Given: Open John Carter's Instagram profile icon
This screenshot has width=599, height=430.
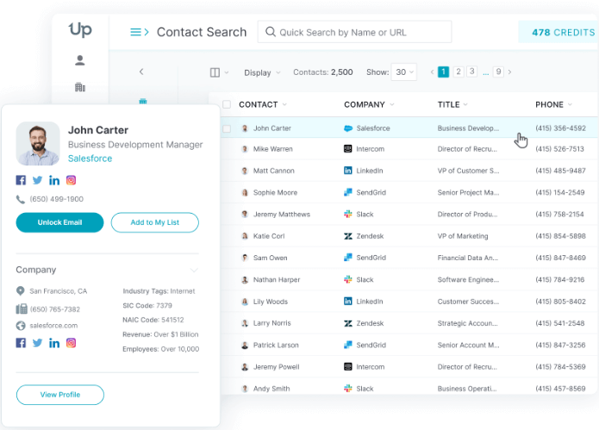Looking at the screenshot, I should 71,180.
